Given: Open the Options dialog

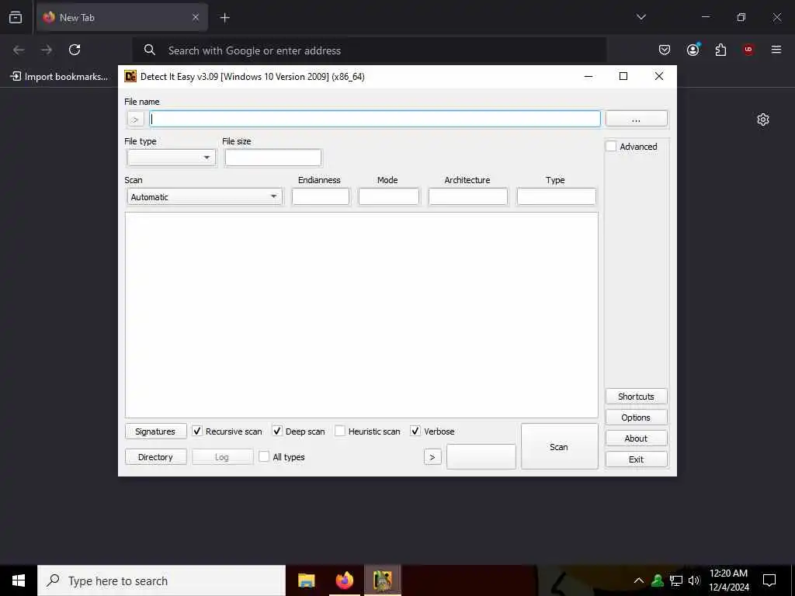Looking at the screenshot, I should [x=637, y=418].
